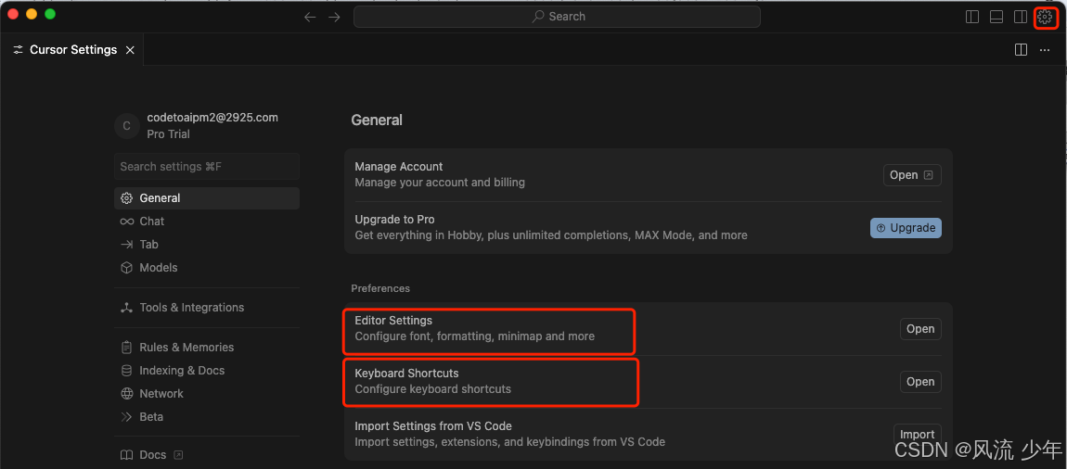Open the Chat settings section
This screenshot has width=1067, height=469.
152,222
